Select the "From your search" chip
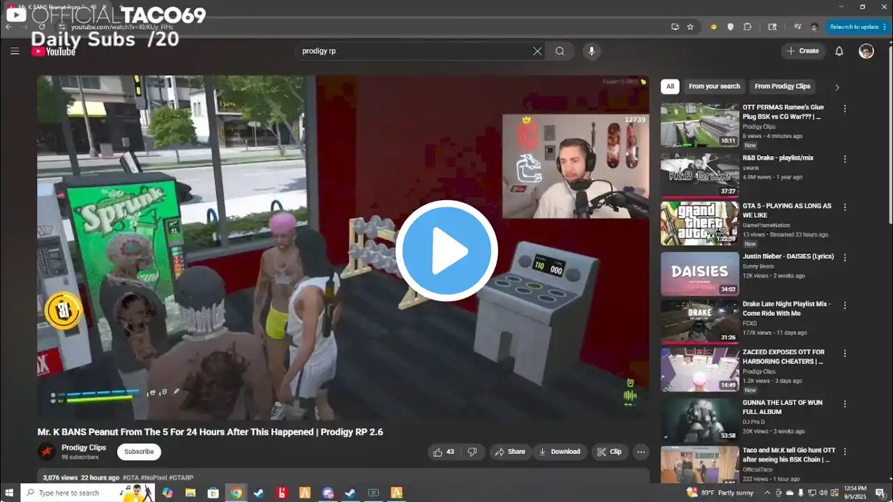Viewport: 893px width, 502px height. 714,86
